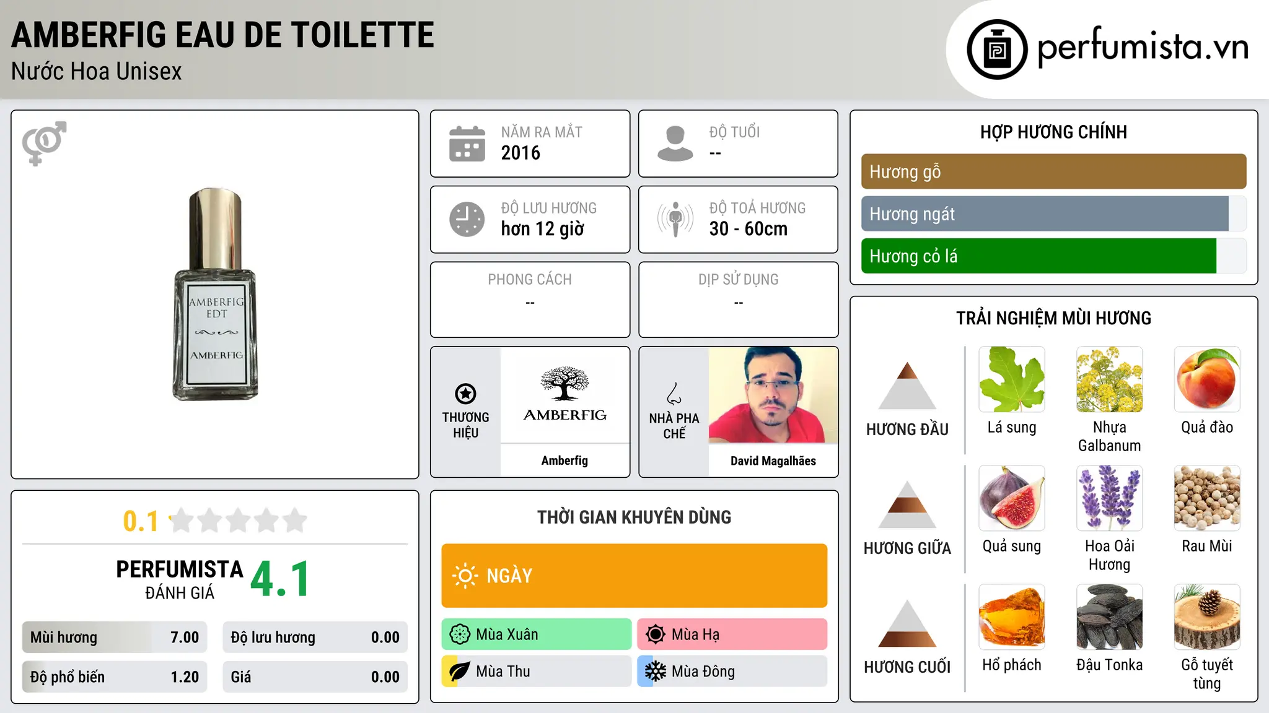Click the sun icon for Mùa Hạ
The height and width of the screenshot is (713, 1269).
tap(656, 634)
